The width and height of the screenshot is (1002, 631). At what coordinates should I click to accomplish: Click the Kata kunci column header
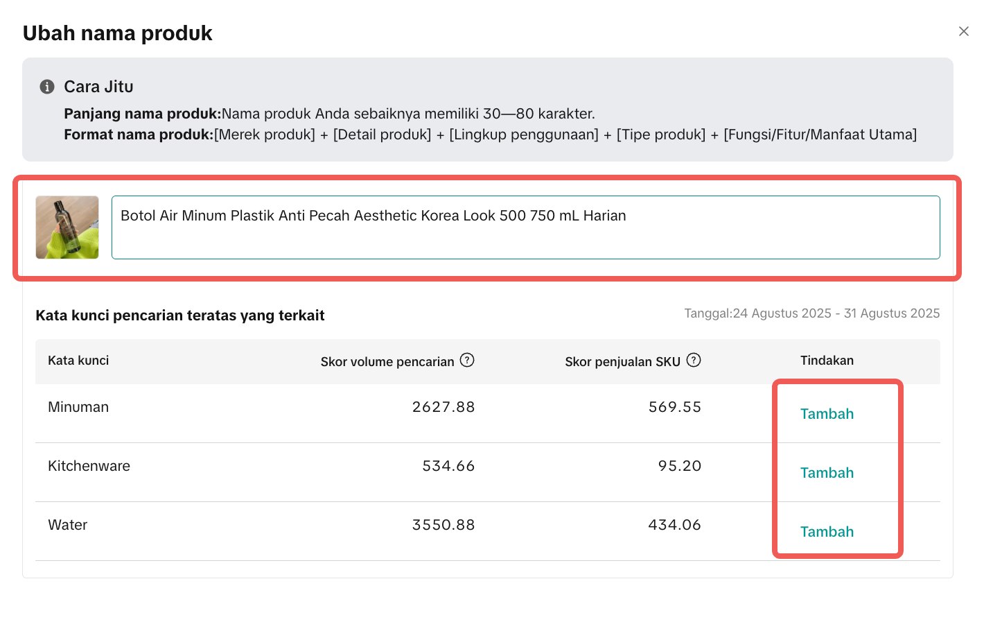78,361
